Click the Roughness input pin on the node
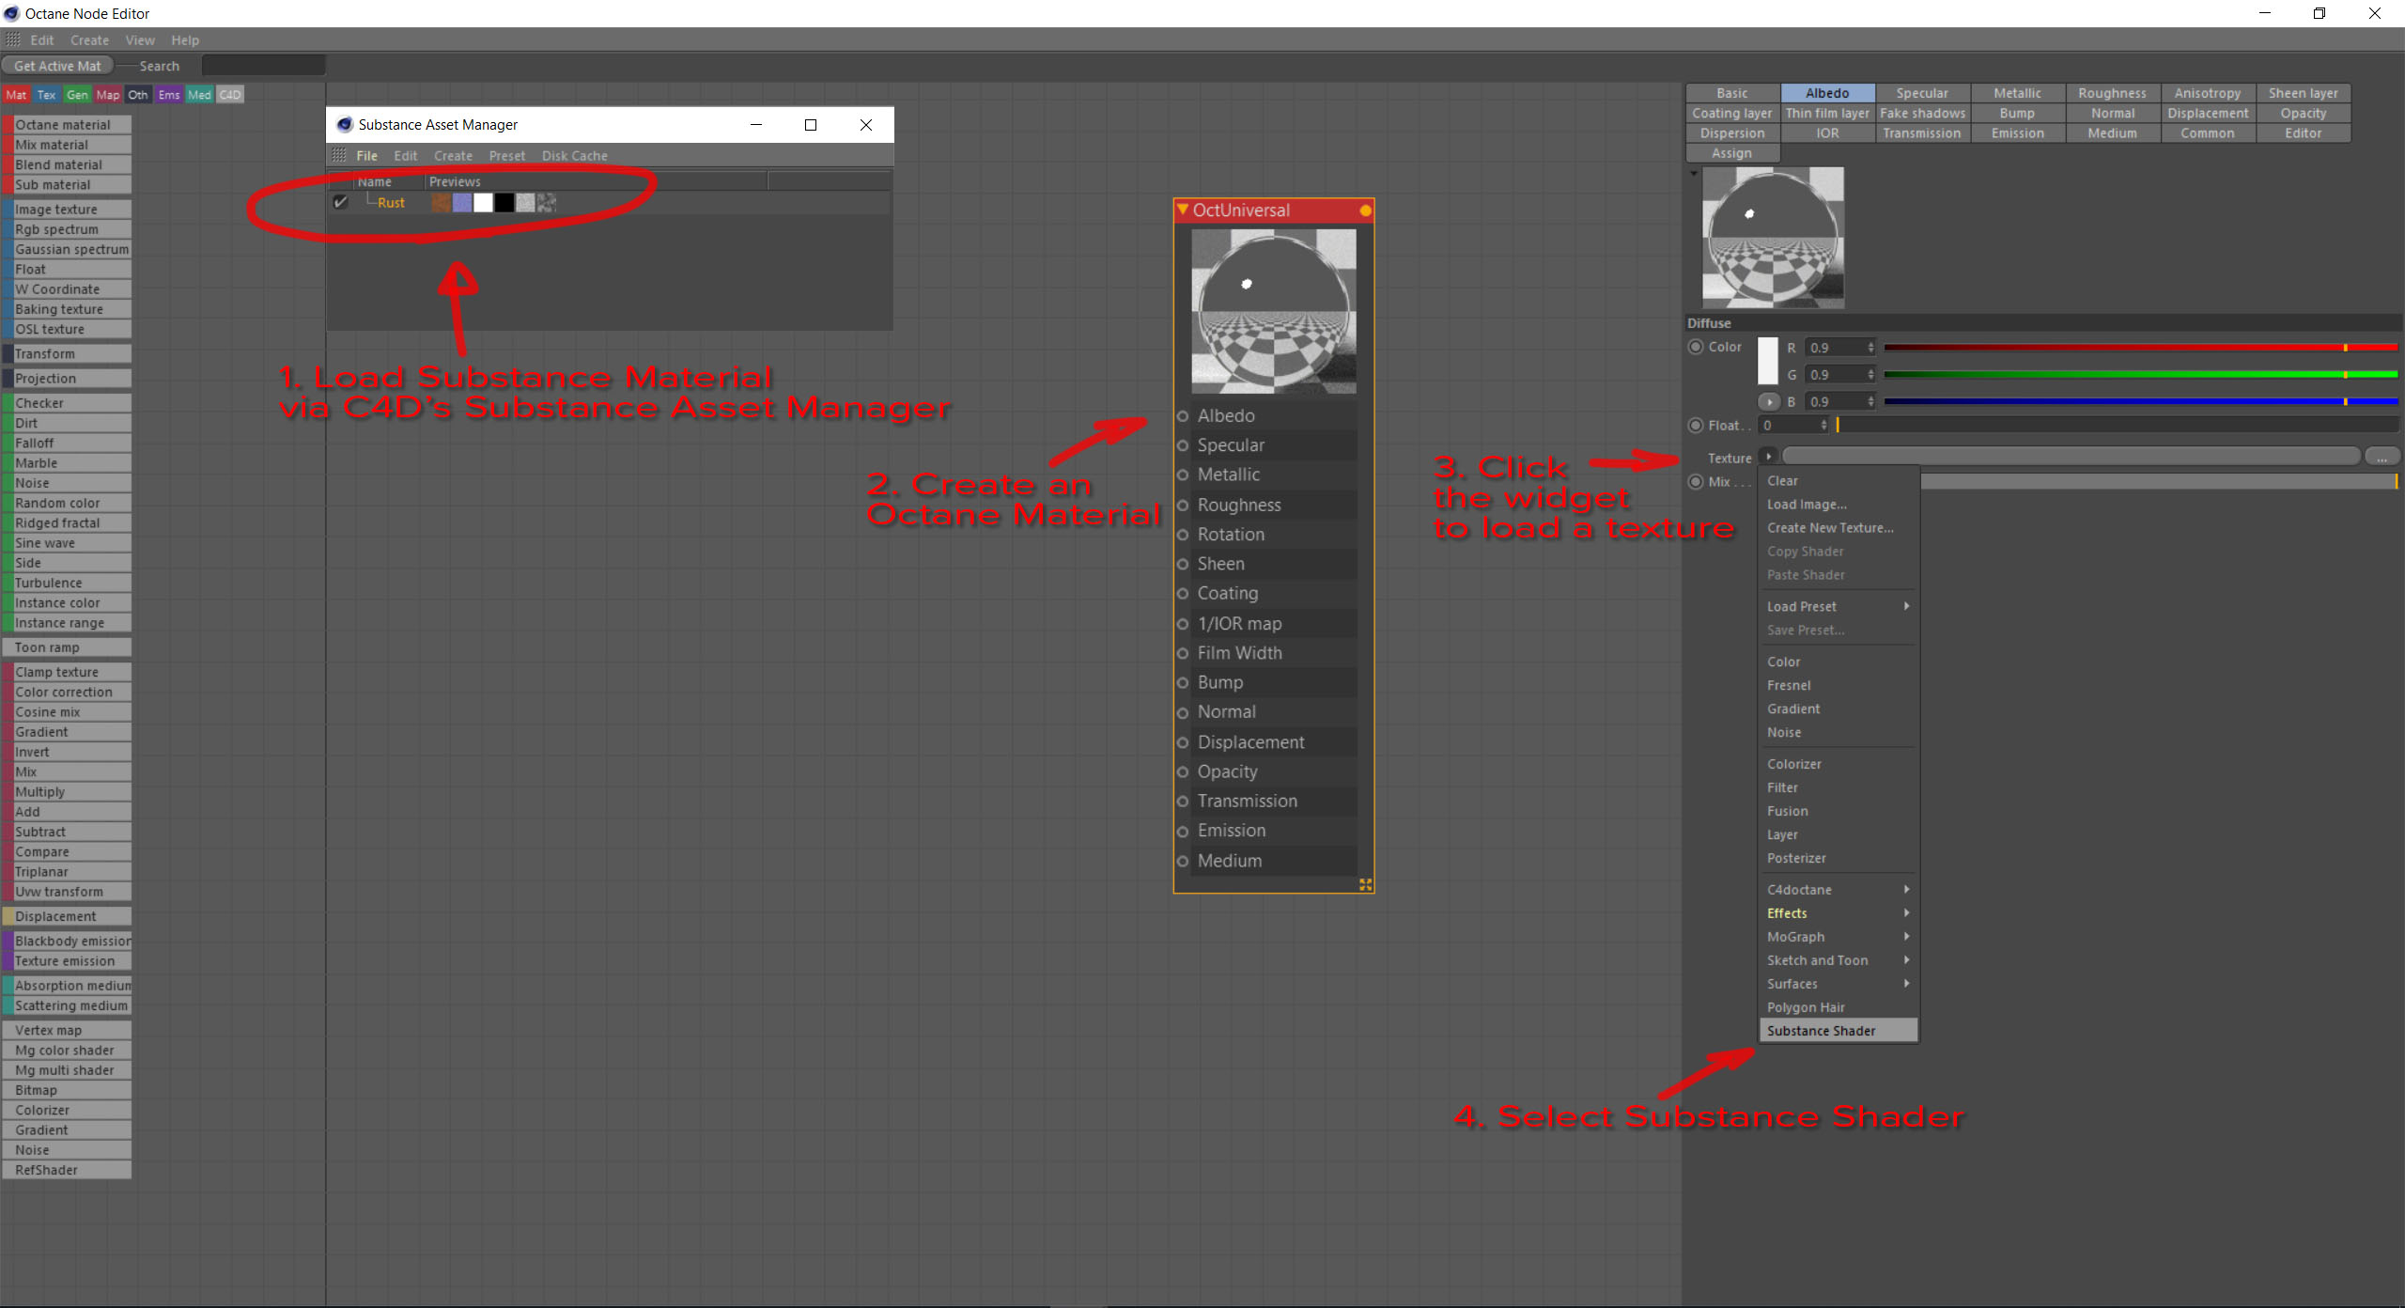The width and height of the screenshot is (2405, 1308). (x=1183, y=506)
